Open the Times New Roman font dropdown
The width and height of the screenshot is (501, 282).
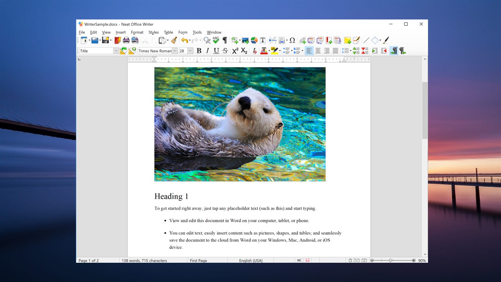click(174, 51)
